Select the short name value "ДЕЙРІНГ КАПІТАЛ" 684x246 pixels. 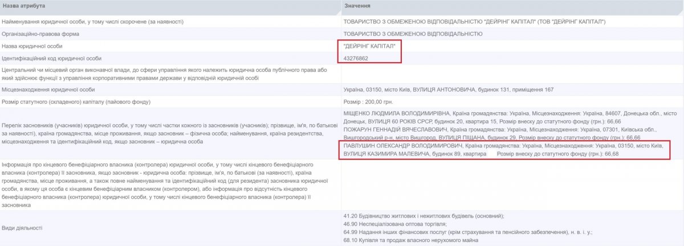point(369,46)
